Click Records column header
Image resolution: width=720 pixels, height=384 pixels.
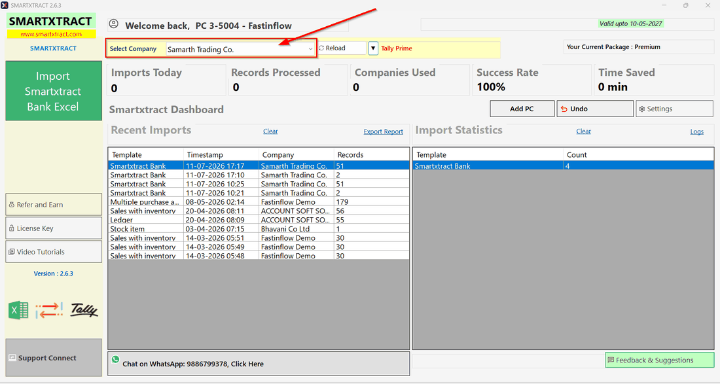point(372,154)
